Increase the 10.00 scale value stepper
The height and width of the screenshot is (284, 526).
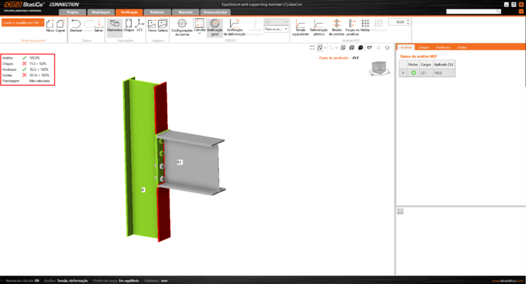[x=408, y=21]
